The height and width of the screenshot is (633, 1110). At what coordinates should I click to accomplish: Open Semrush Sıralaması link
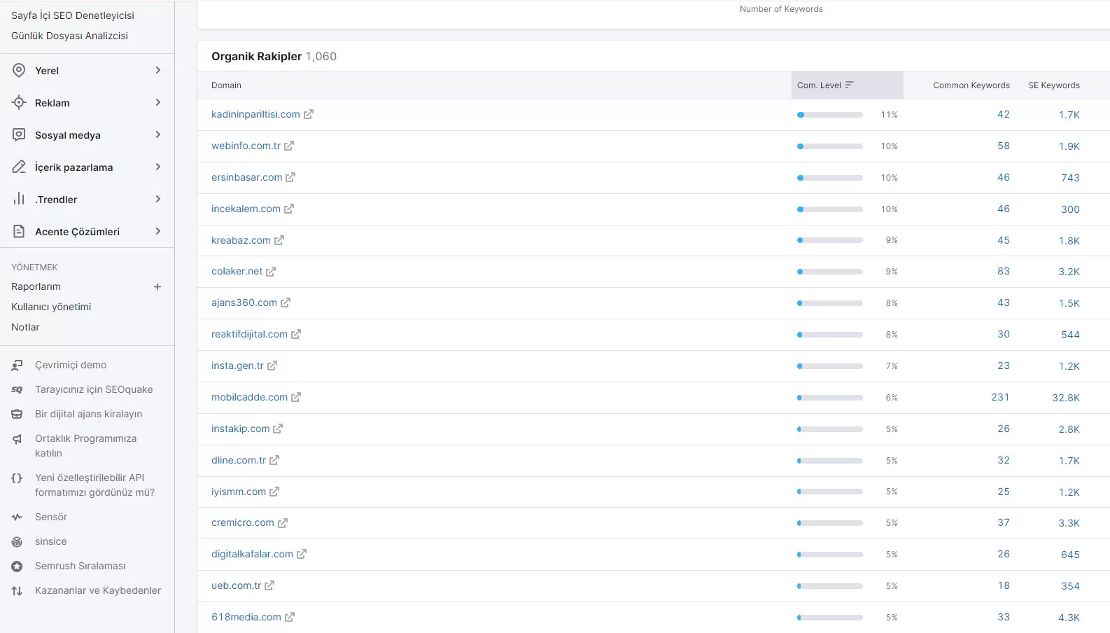pyautogui.click(x=80, y=566)
